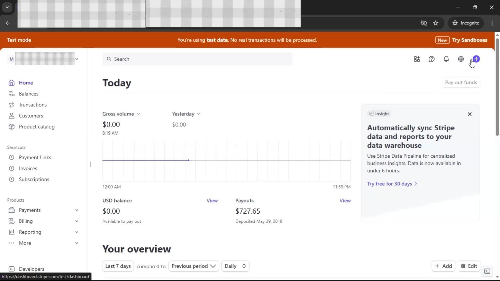Open the Stripe shell terminal icon
The image size is (500, 281).
tap(487, 271)
